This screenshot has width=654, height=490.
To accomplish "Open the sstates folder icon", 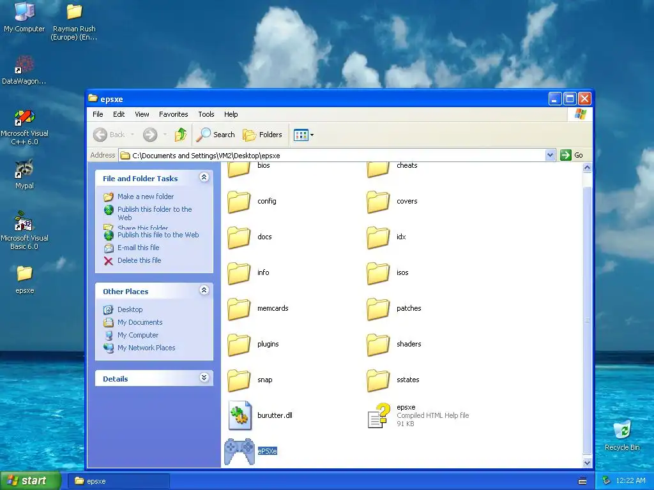I will pyautogui.click(x=378, y=380).
